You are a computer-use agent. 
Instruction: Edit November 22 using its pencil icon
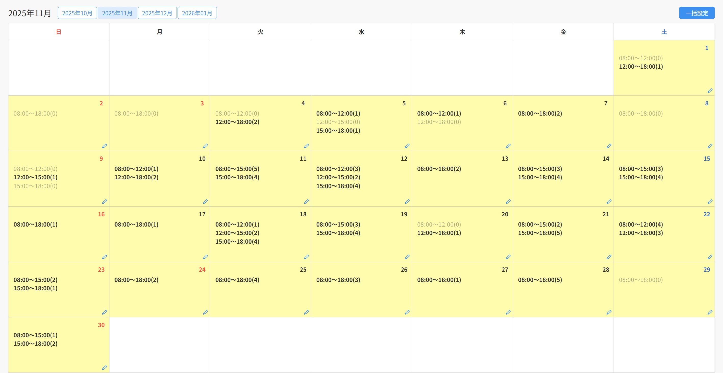710,257
